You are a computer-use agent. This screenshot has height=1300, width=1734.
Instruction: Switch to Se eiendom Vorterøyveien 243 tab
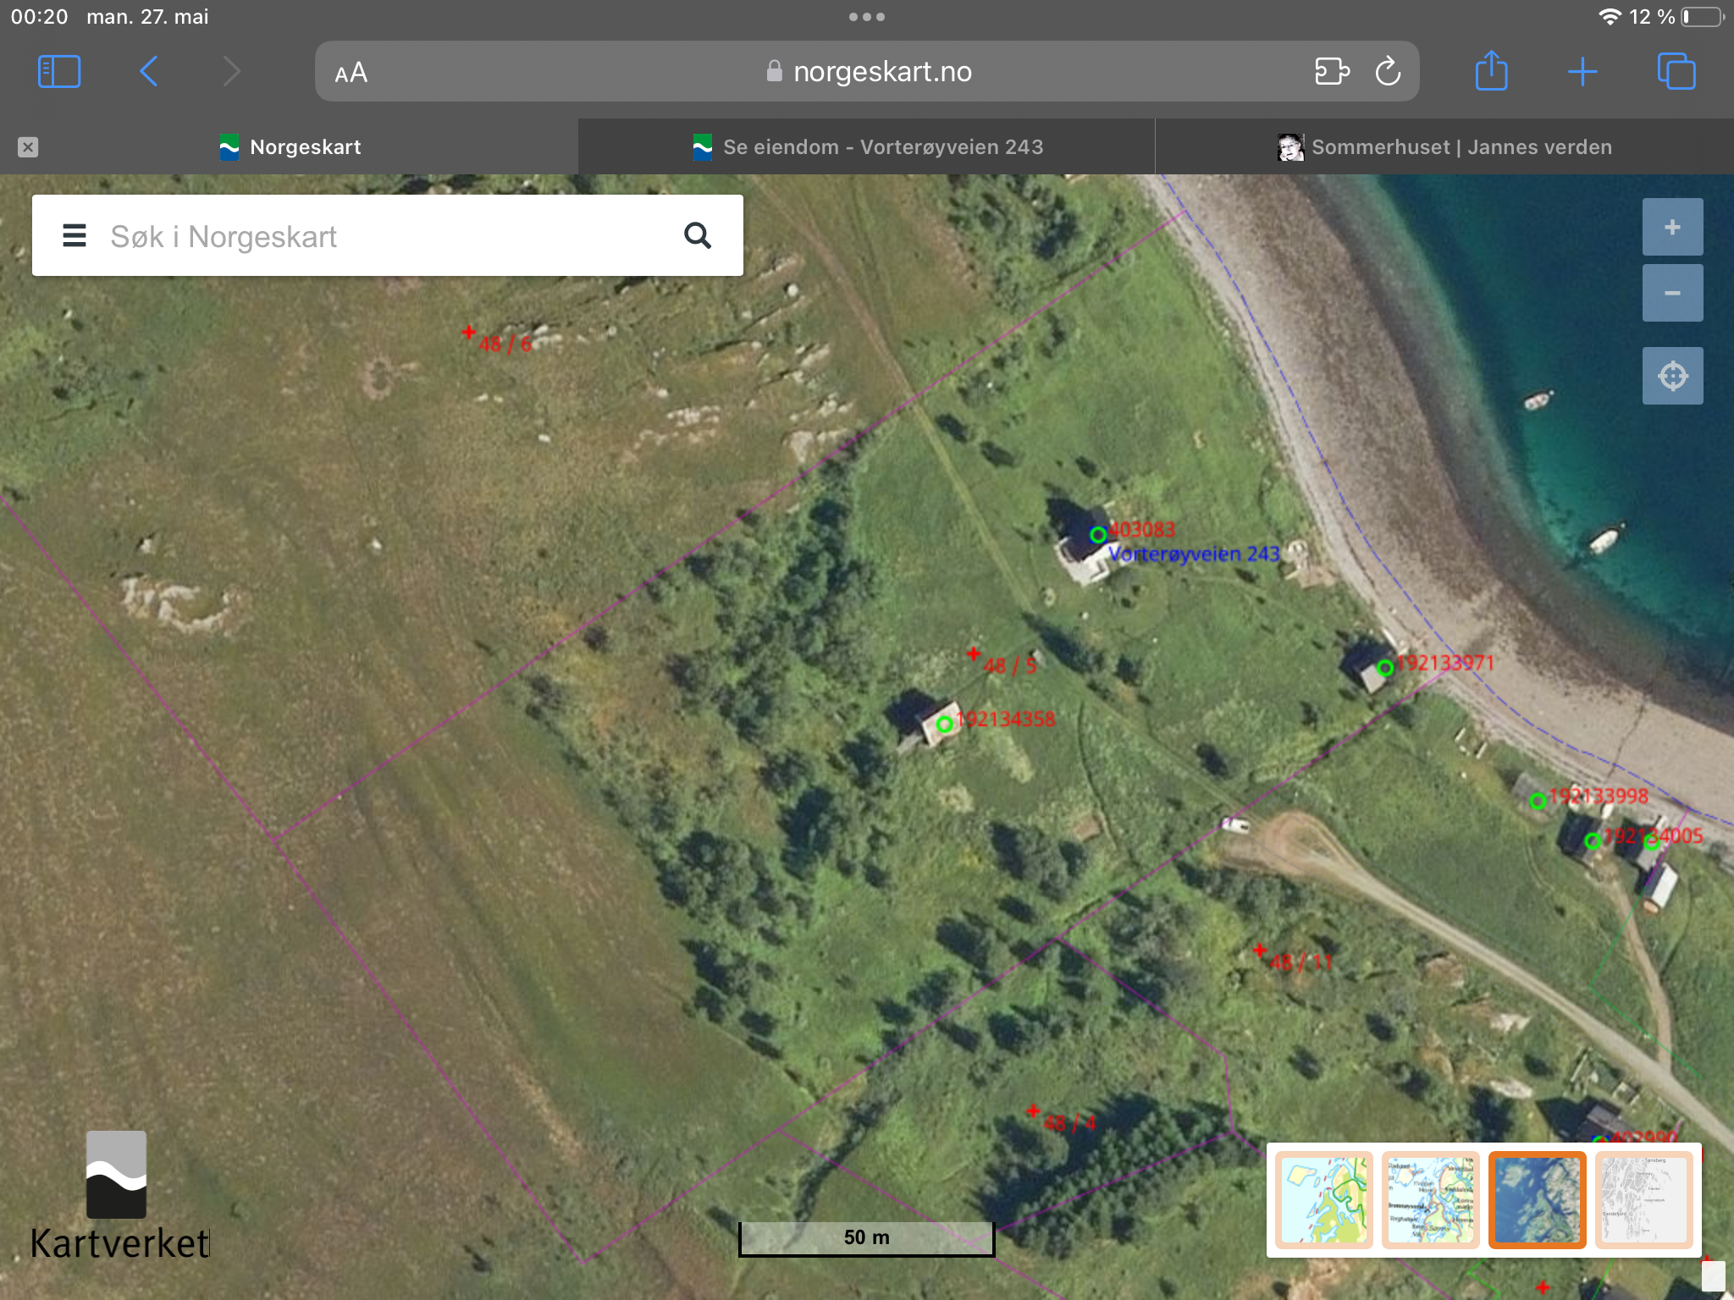pos(867,147)
